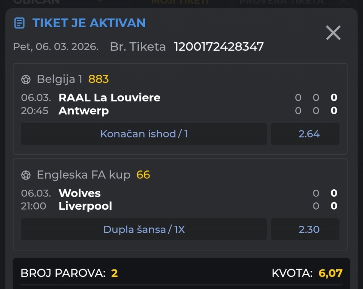Click the ticket number 1200172428347

219,47
